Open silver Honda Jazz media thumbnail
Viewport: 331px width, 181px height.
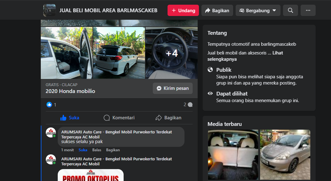(x=285, y=155)
